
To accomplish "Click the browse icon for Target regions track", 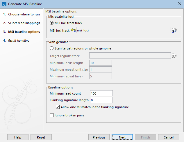I will click(174, 56).
